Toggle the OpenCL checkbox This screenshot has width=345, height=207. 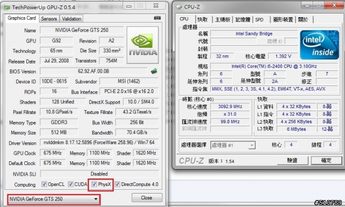point(44,184)
